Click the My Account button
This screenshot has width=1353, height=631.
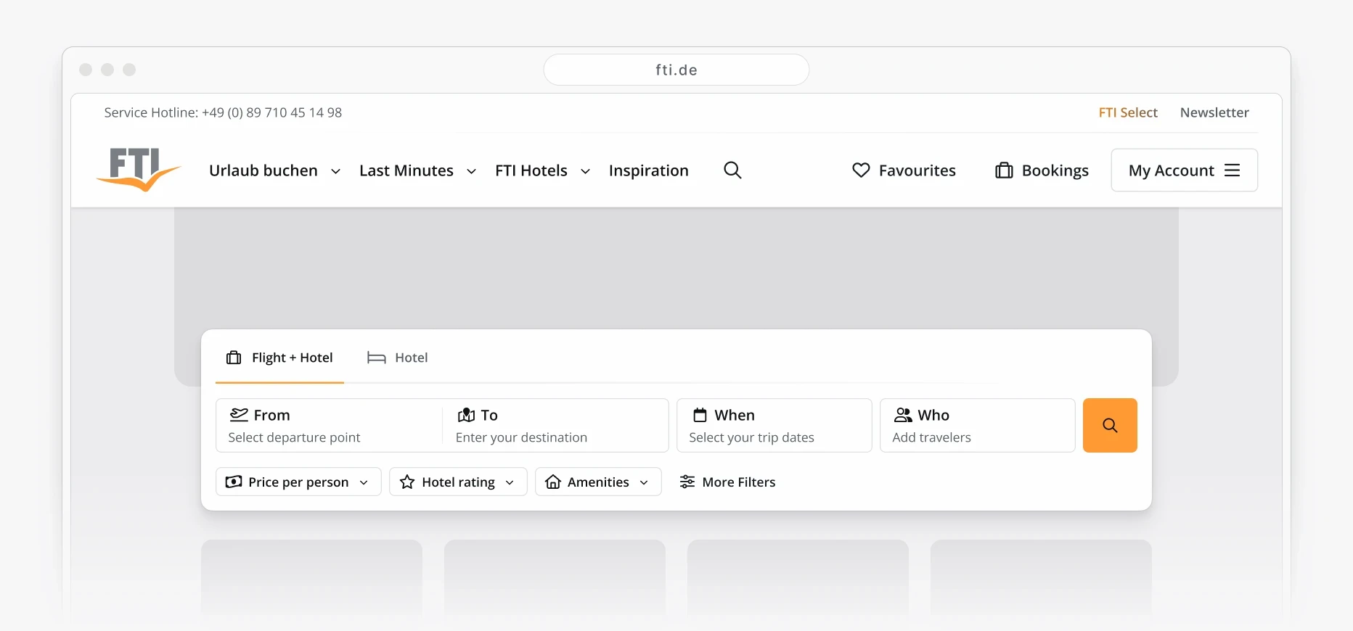click(x=1185, y=170)
